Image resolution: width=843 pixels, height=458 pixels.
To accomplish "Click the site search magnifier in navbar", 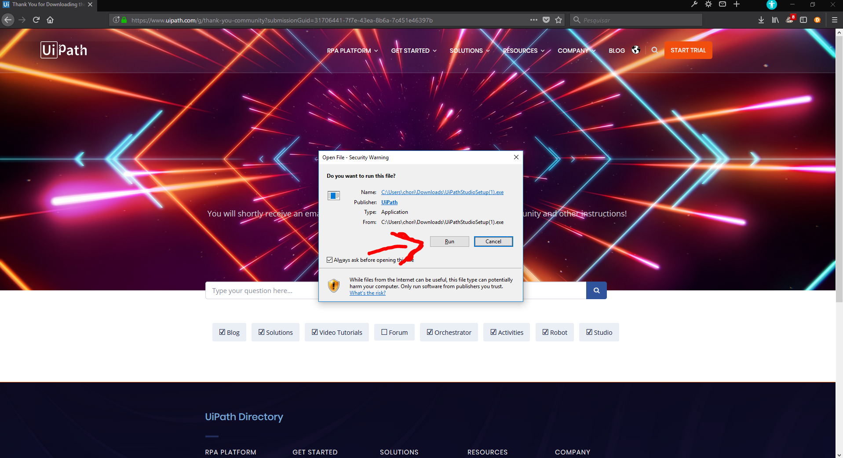I will [655, 50].
